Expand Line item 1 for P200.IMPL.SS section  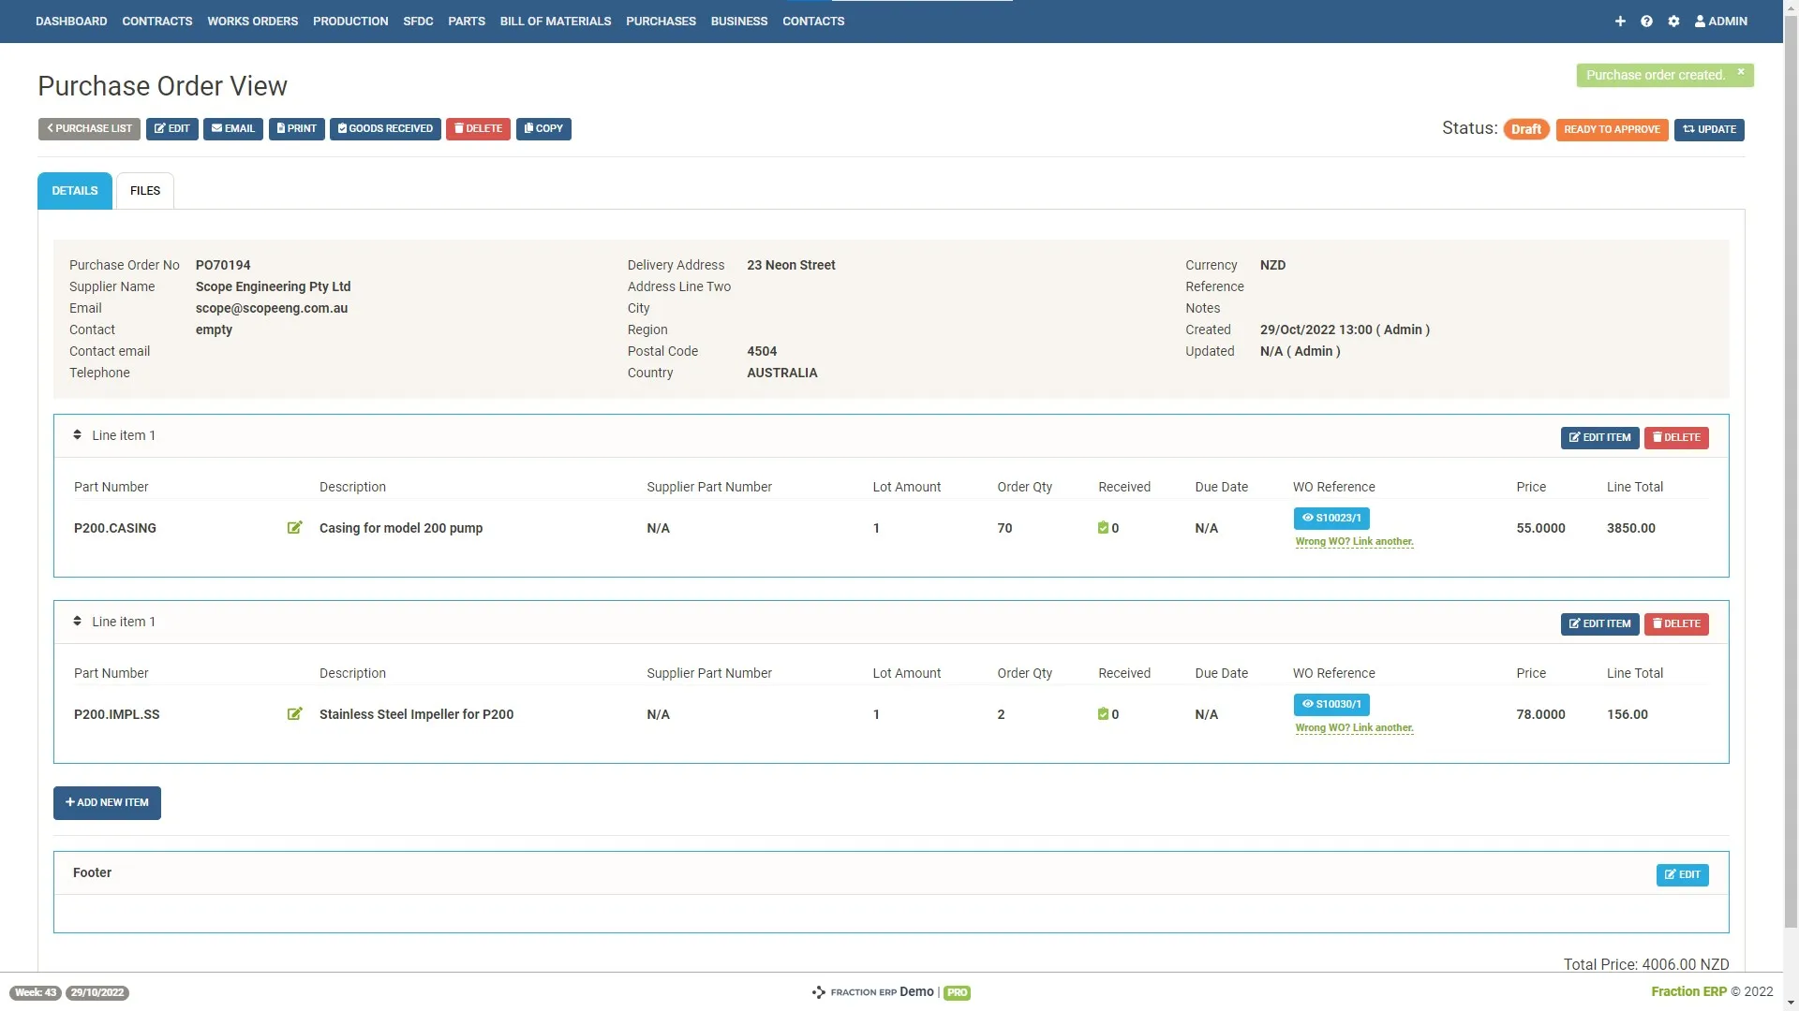(x=79, y=620)
